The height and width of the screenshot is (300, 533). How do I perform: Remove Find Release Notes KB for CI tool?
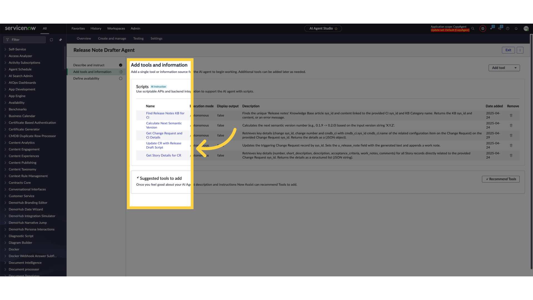[x=511, y=115]
